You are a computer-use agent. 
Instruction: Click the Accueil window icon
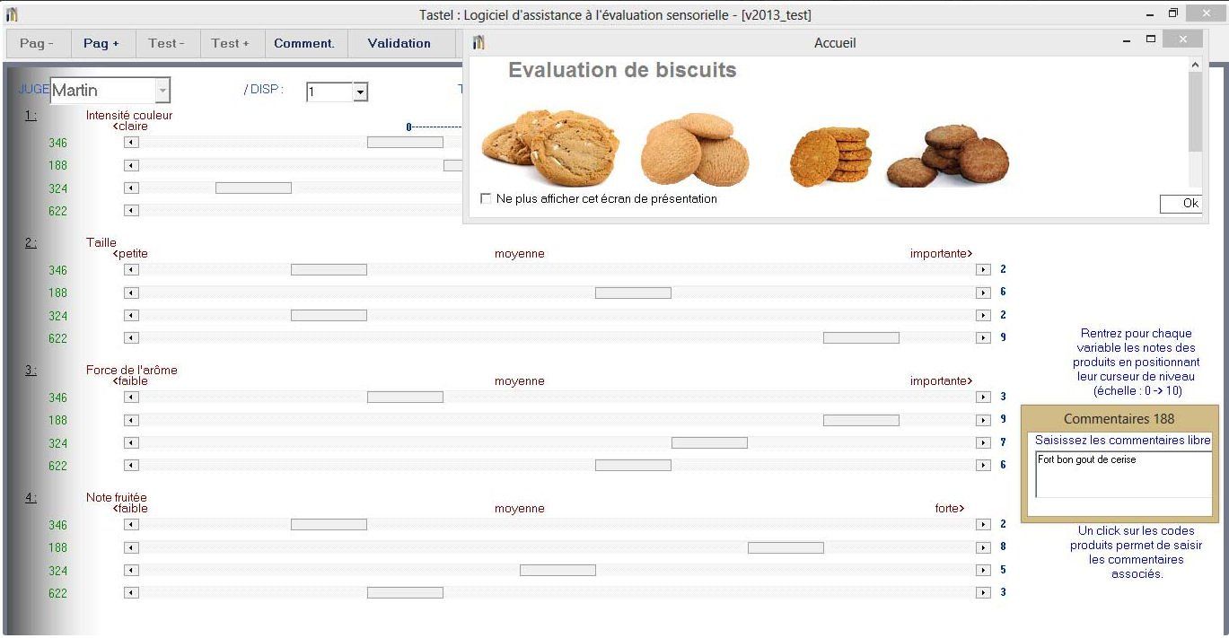pyautogui.click(x=477, y=42)
